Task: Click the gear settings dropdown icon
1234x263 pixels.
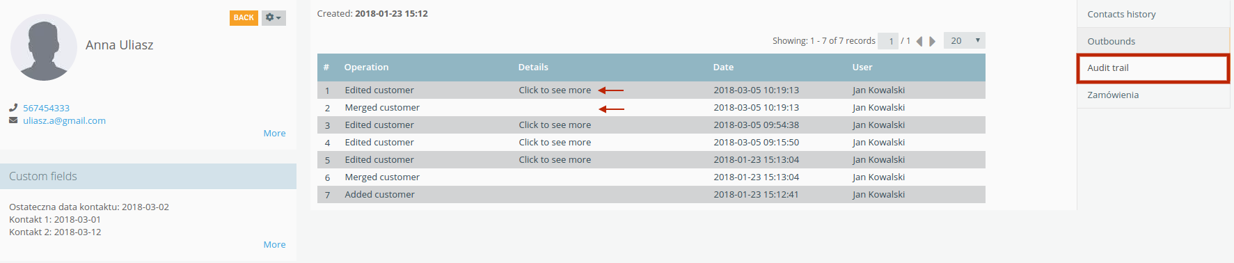Action: click(x=274, y=18)
